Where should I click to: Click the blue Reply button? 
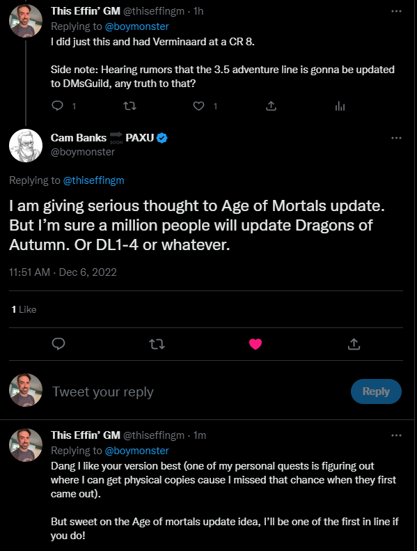point(376,391)
